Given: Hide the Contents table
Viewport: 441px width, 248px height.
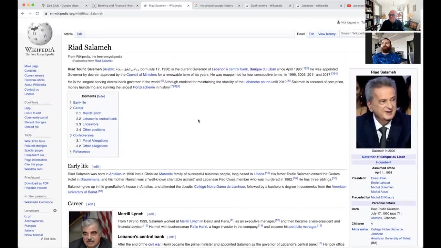Looking at the screenshot, I should 101,96.
